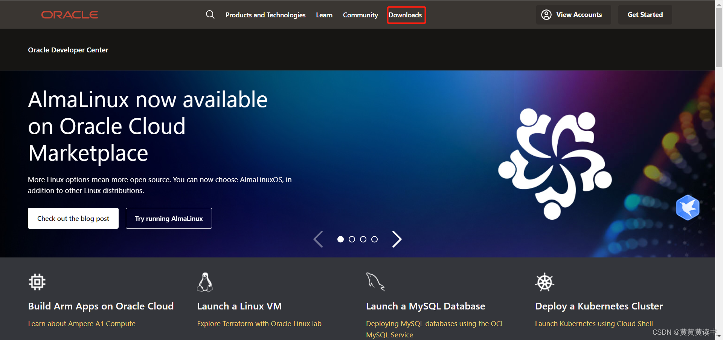The width and height of the screenshot is (723, 340).
Task: Open Explore Terraform with Oracle Linux lab
Action: point(259,323)
